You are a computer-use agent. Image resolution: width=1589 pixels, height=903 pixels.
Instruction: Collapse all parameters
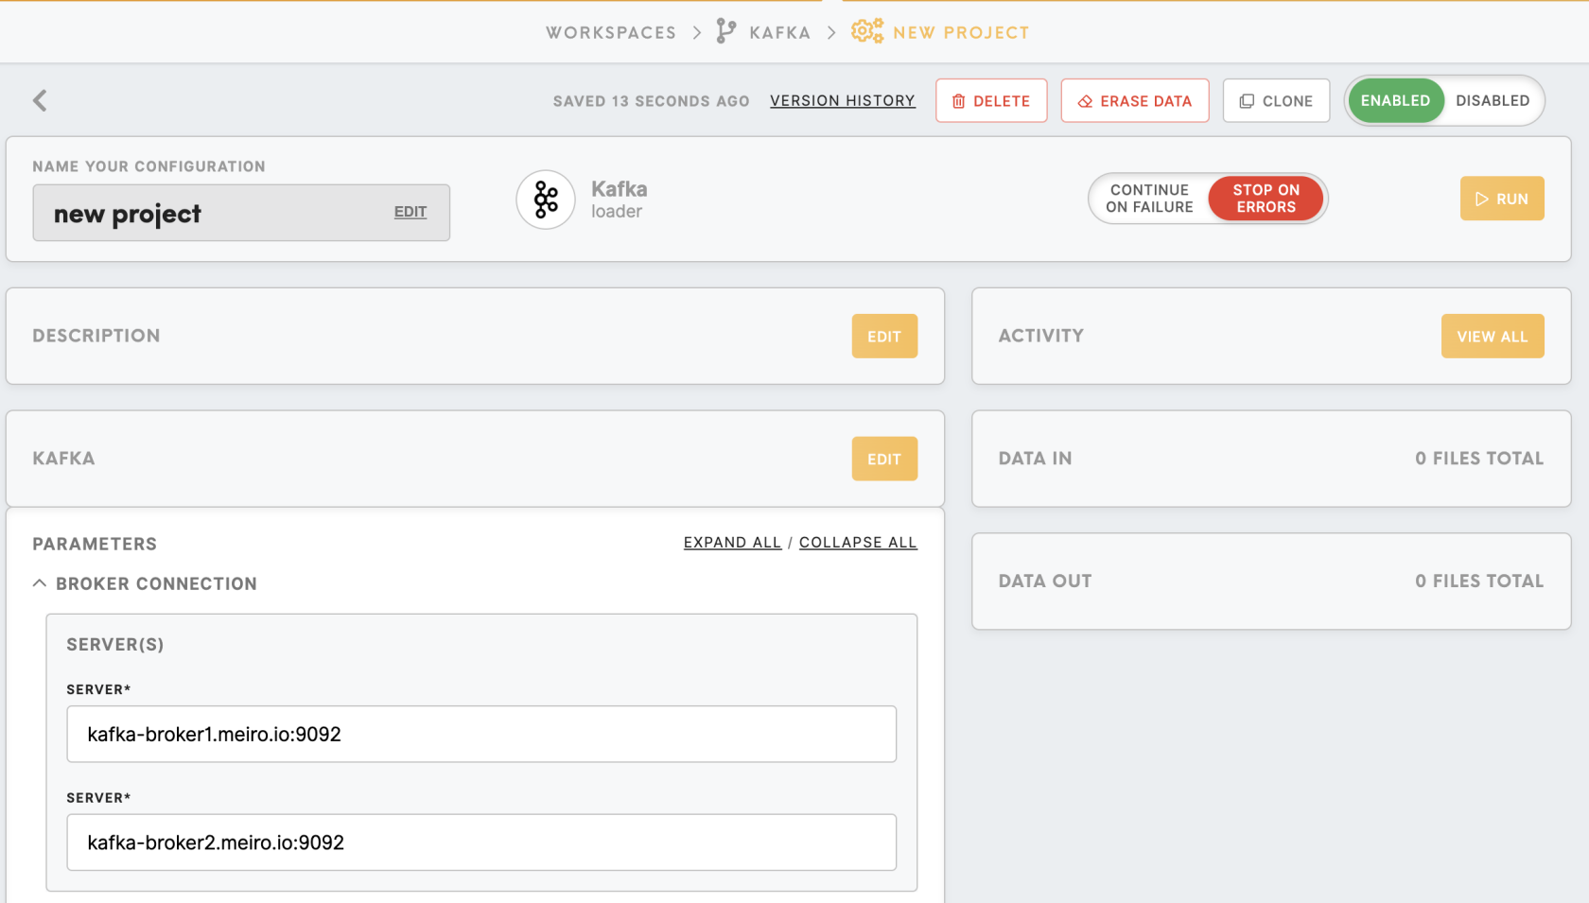tap(858, 543)
